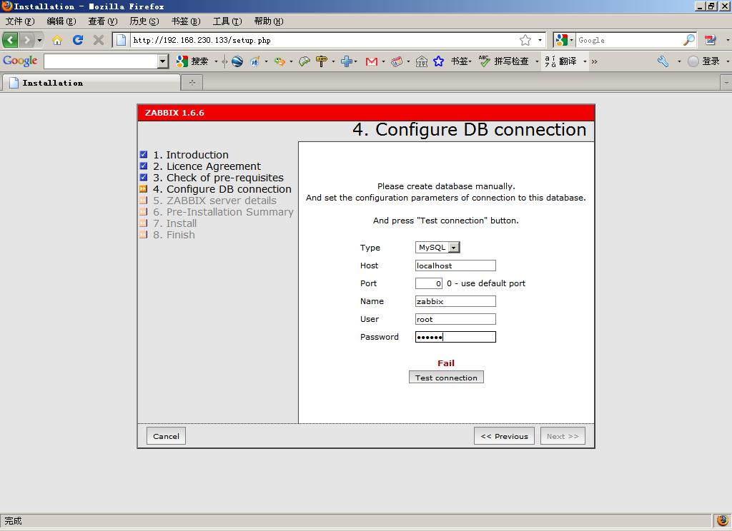732x531 pixels.
Task: Click the Password field
Action: [x=455, y=337]
